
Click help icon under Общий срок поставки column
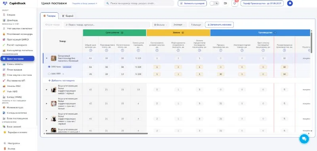click(91, 51)
